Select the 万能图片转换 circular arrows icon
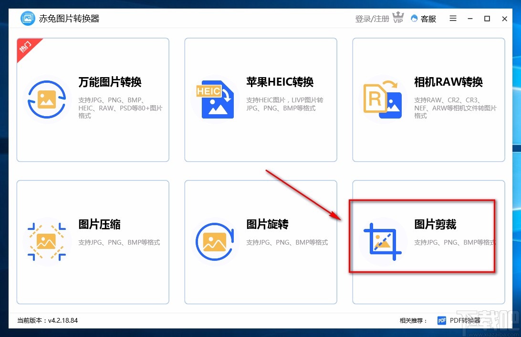Viewport: 521px width, 337px height. tap(47, 99)
